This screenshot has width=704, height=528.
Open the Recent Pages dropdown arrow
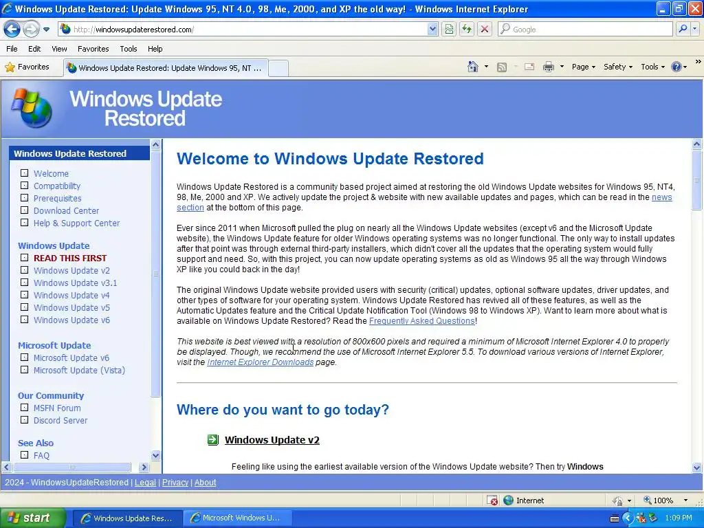point(46,30)
